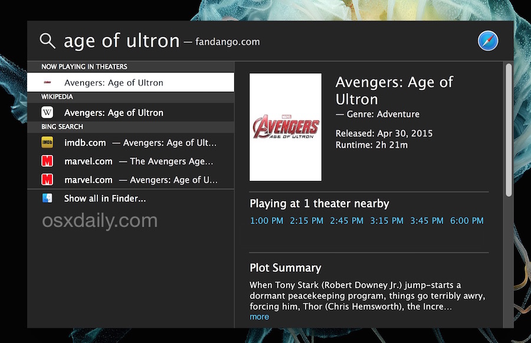Click the Avengers movie poster thumbnail

(286, 127)
